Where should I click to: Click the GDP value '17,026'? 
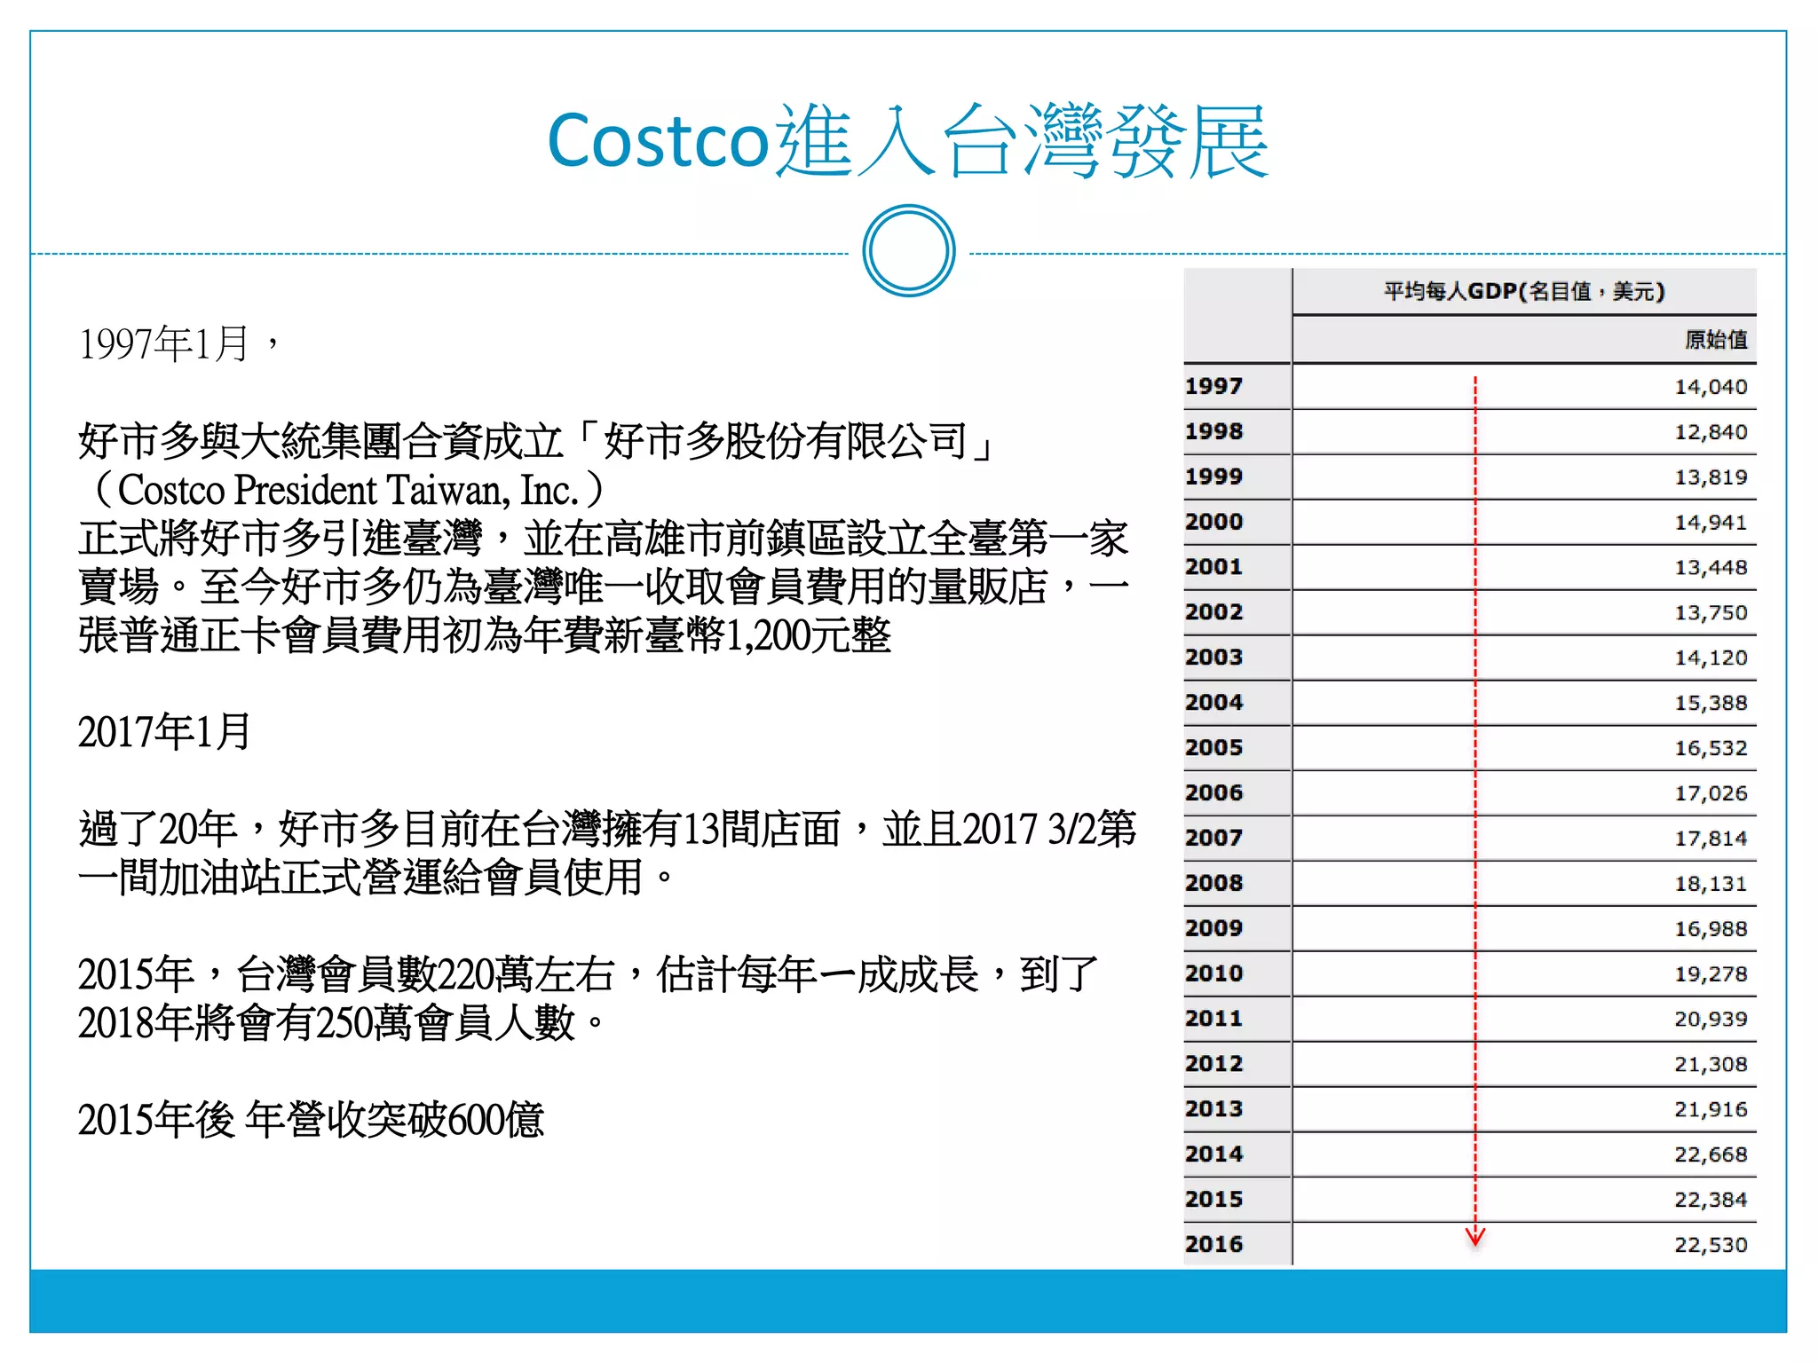pyautogui.click(x=1711, y=793)
